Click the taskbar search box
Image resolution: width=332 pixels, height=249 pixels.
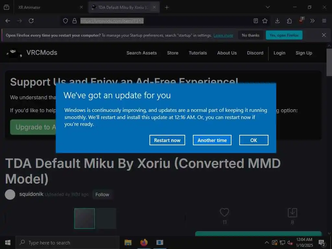pos(67,243)
